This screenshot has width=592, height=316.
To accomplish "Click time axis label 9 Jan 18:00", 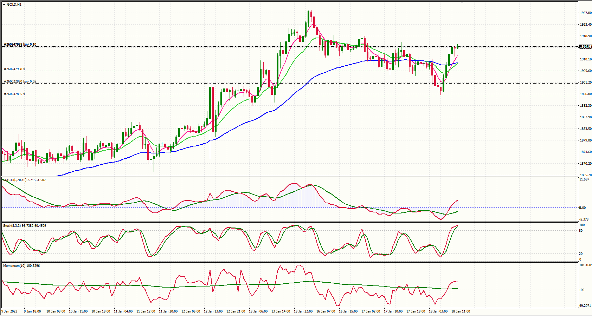I will 32,311.
